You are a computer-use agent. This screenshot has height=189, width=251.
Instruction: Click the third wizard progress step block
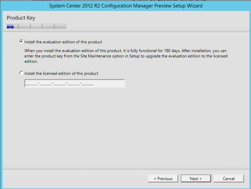point(36,26)
